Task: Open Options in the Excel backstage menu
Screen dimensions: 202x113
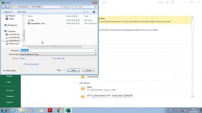Action: 9,102
